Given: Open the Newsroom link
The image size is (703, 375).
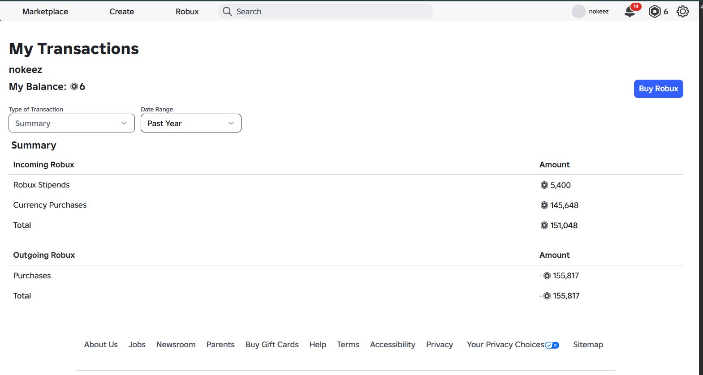Looking at the screenshot, I should [x=176, y=345].
